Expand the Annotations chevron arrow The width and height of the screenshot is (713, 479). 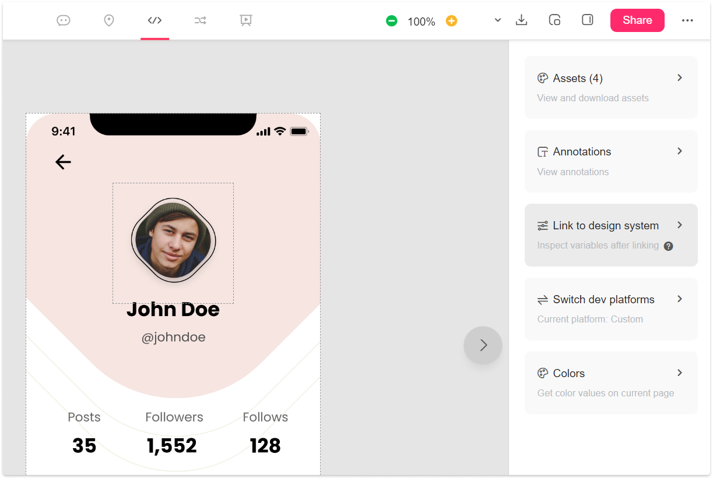pos(680,151)
